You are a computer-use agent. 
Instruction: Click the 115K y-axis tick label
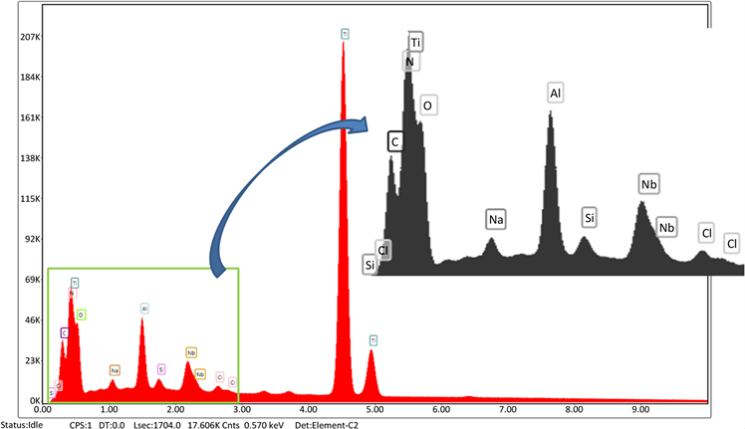[x=31, y=199]
